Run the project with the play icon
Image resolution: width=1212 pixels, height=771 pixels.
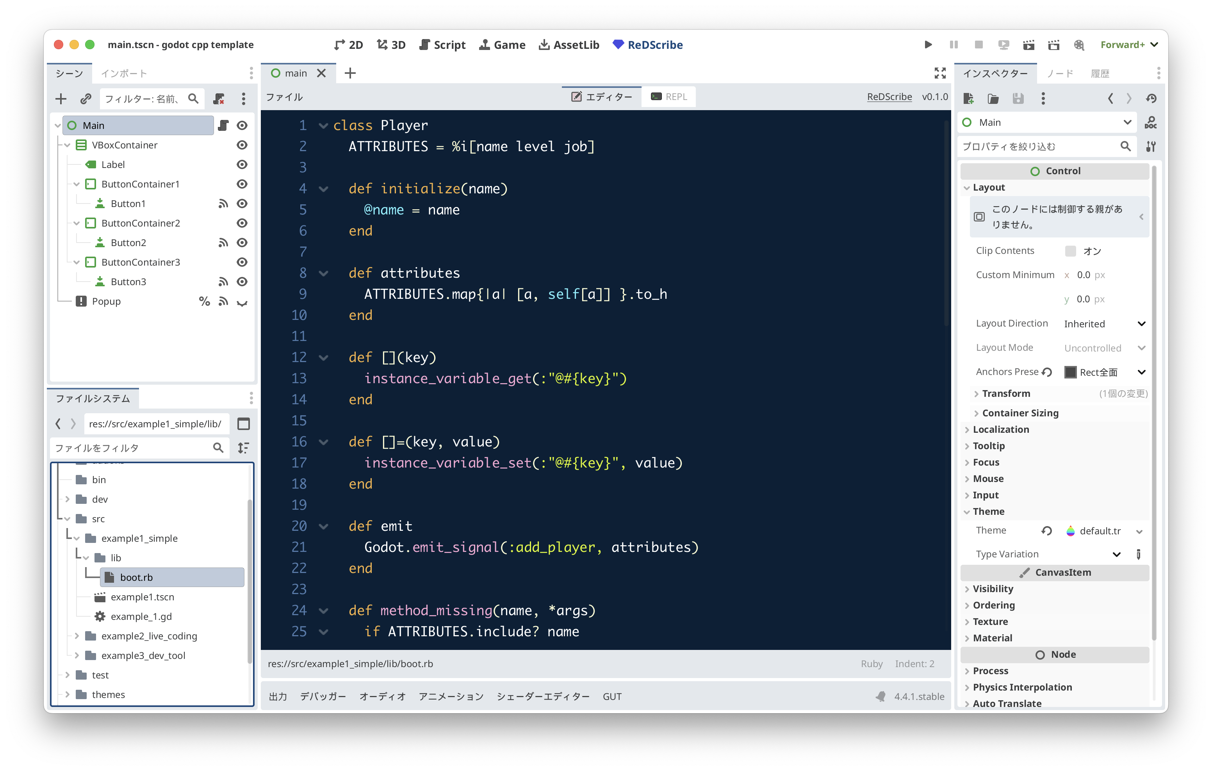pyautogui.click(x=928, y=45)
